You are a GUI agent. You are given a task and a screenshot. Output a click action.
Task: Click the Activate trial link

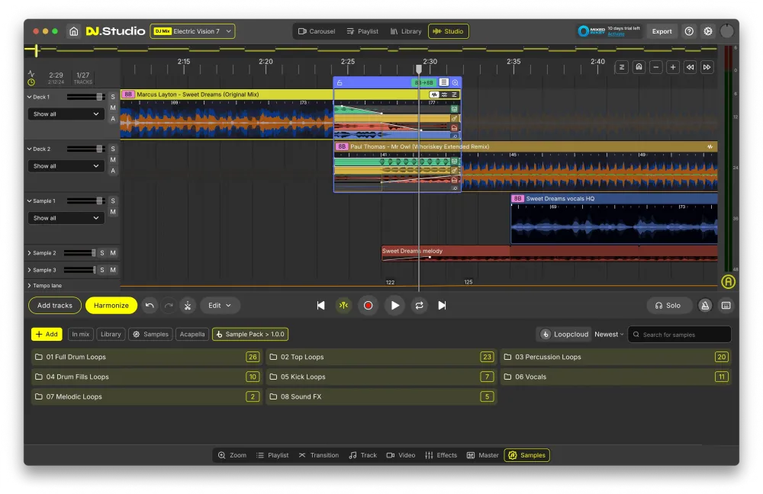[x=616, y=34]
